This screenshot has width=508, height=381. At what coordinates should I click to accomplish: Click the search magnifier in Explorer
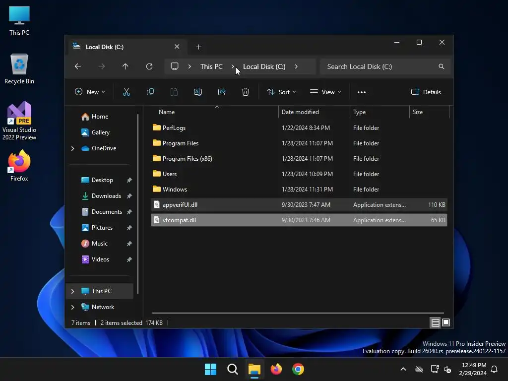(x=441, y=66)
